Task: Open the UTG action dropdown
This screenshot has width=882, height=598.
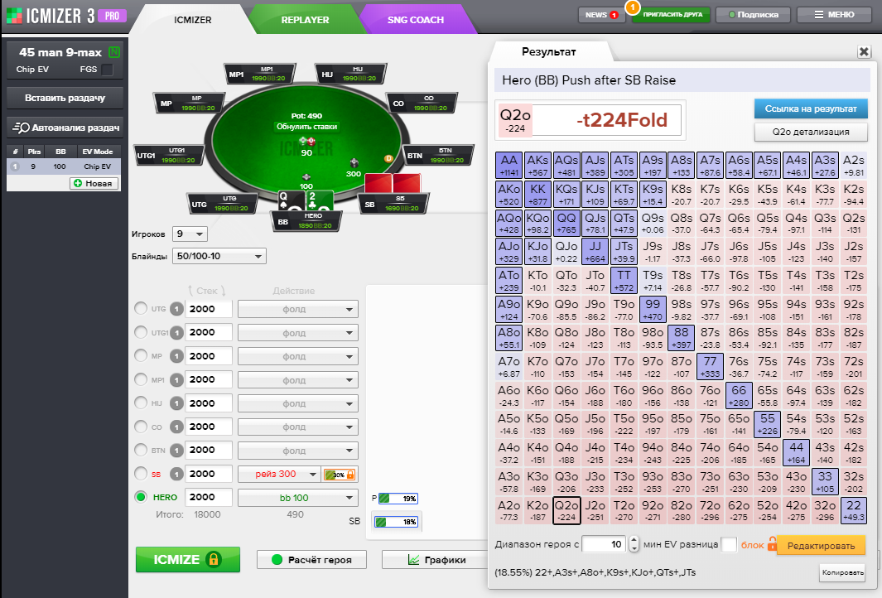Action: coord(298,310)
